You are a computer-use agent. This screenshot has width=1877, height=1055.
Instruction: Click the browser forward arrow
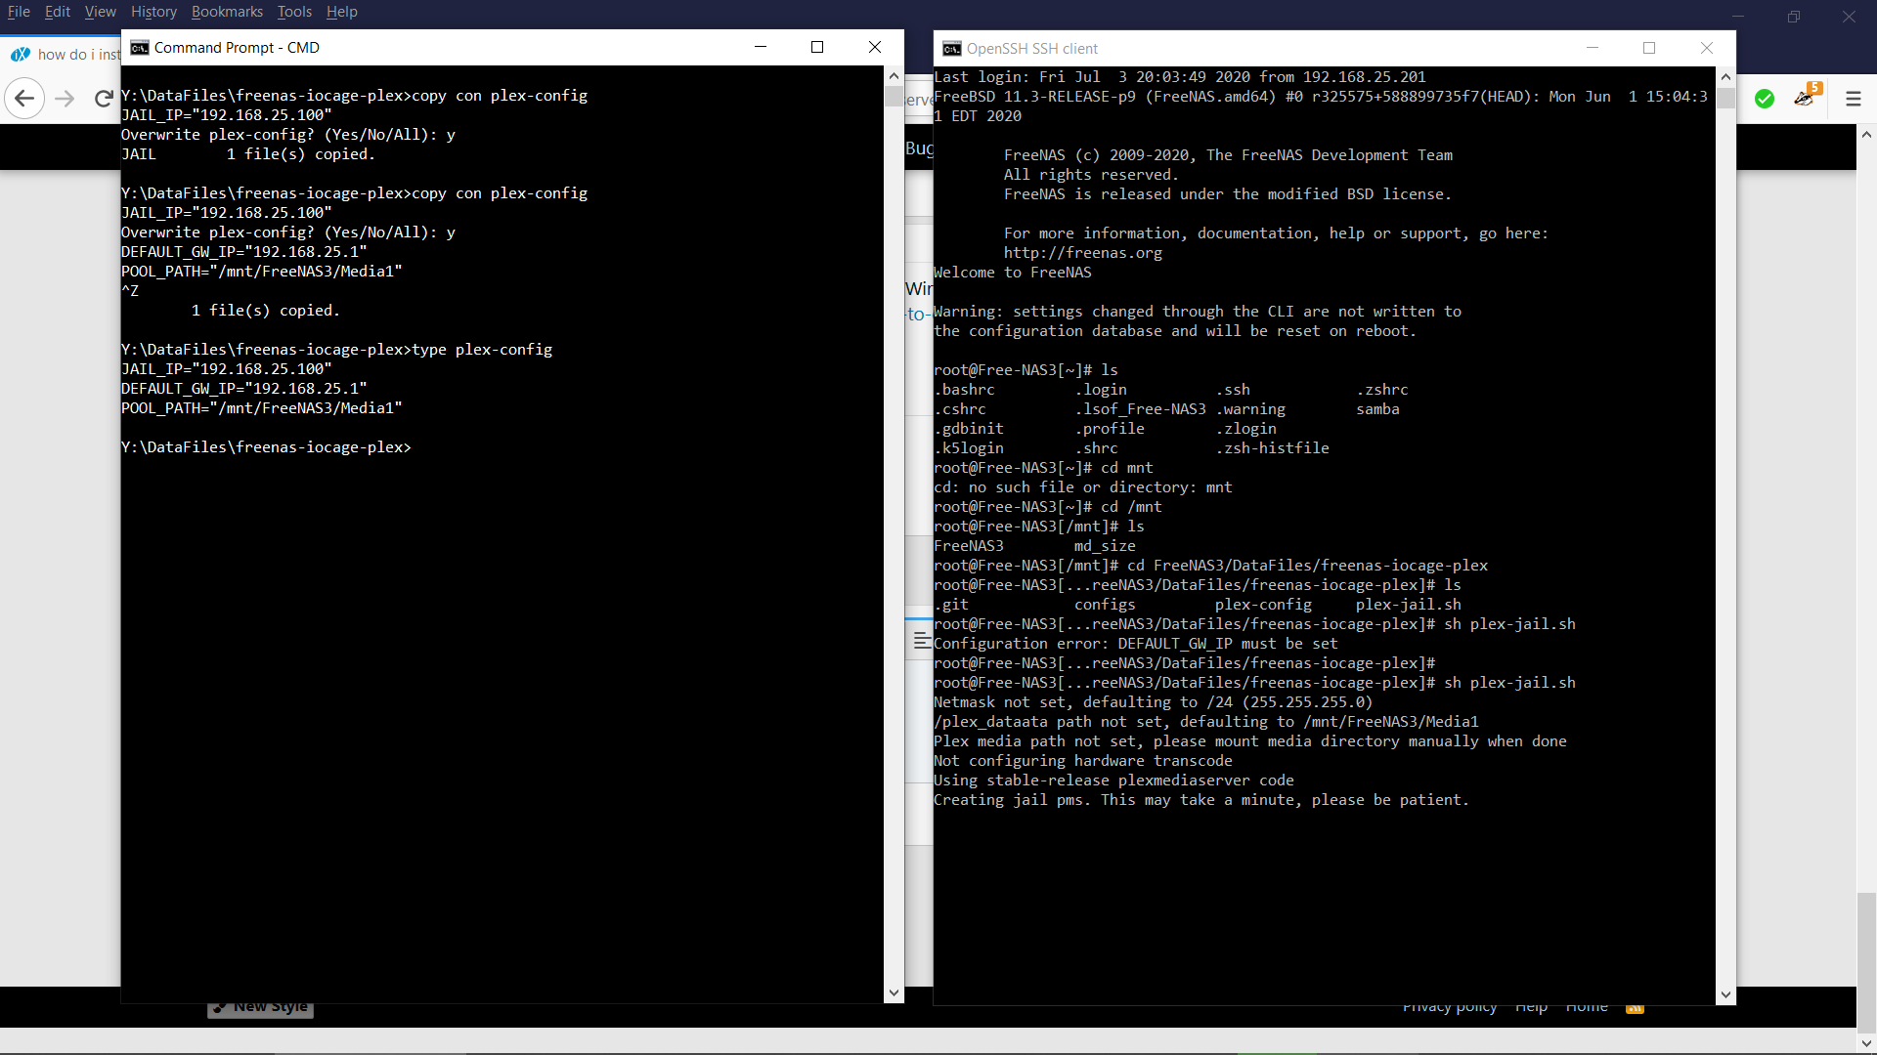click(65, 99)
